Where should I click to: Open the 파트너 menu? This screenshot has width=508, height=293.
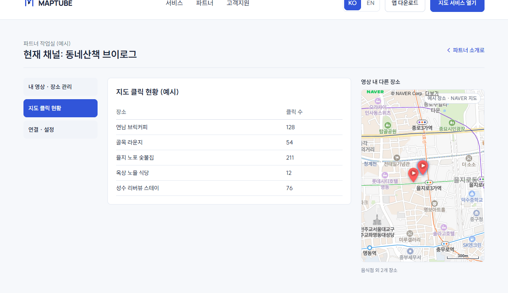point(205,3)
